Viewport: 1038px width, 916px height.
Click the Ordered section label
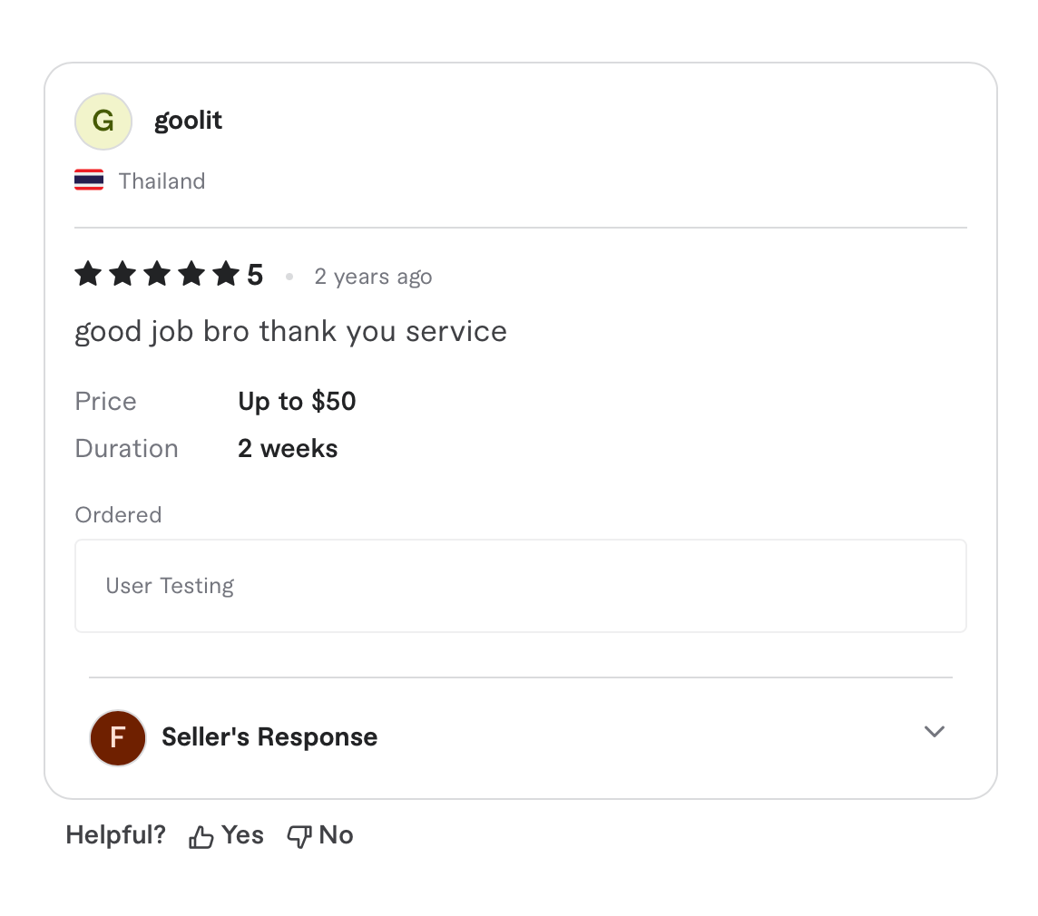point(118,514)
